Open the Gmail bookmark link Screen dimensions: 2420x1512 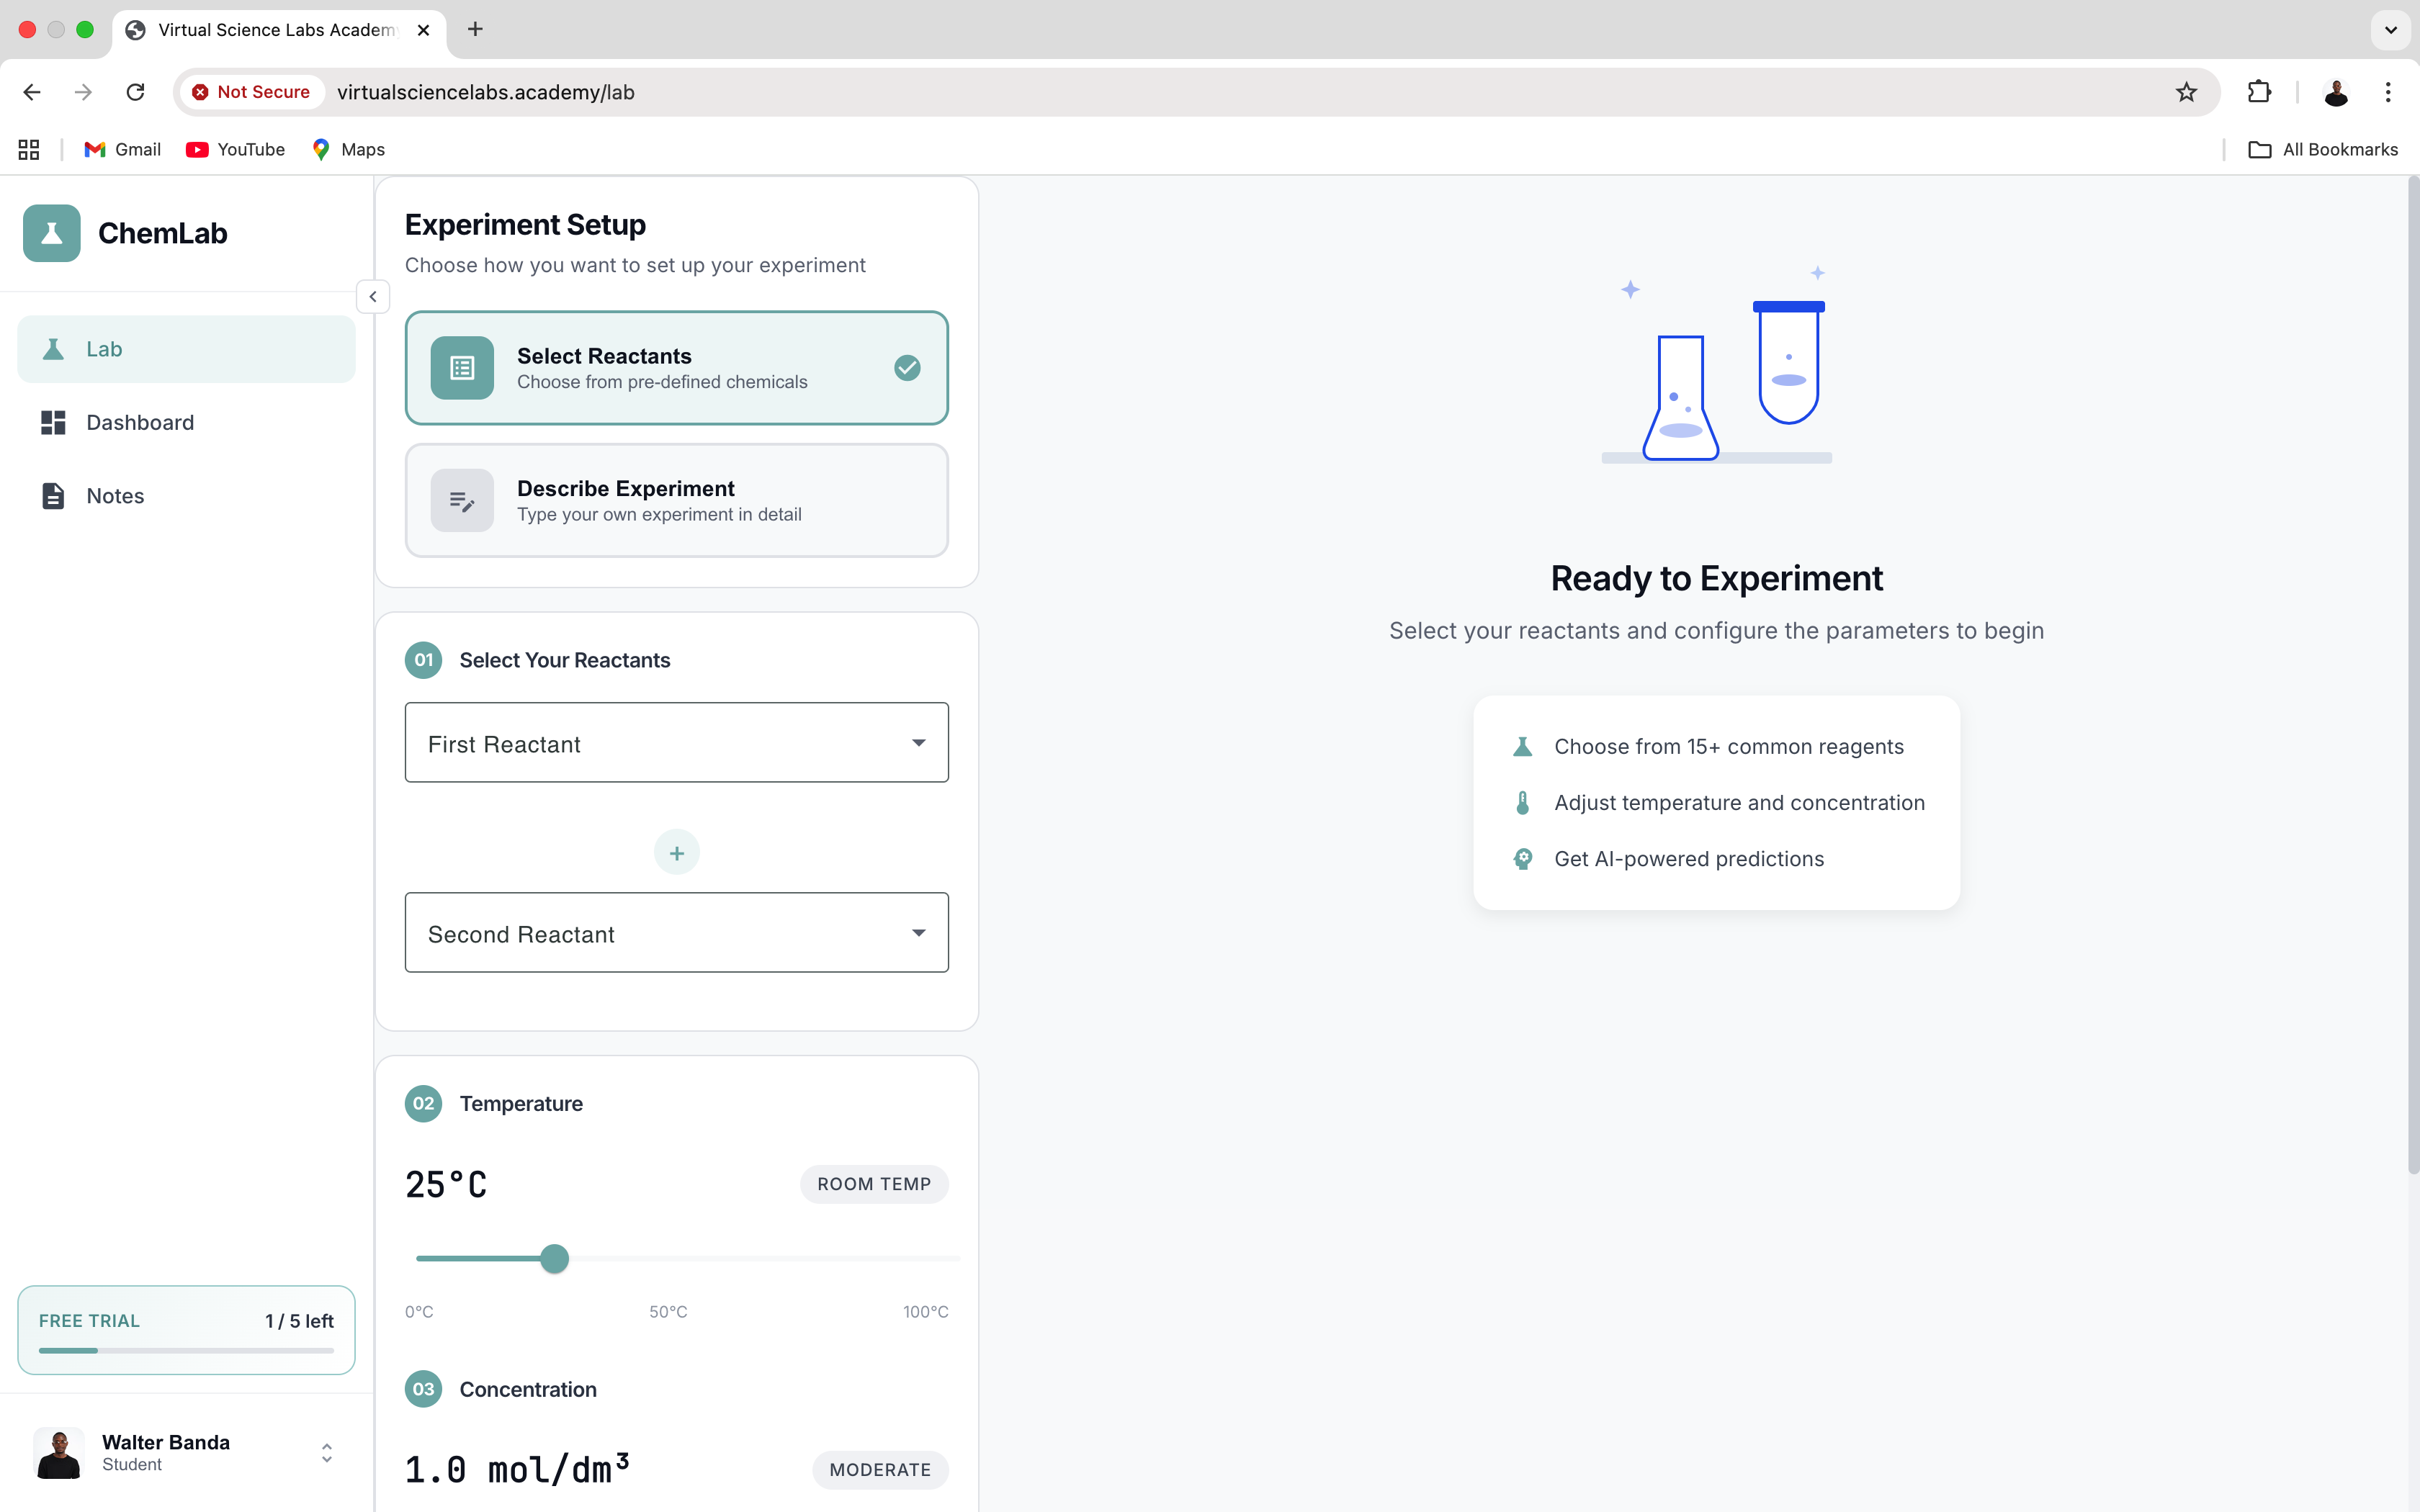coord(123,149)
